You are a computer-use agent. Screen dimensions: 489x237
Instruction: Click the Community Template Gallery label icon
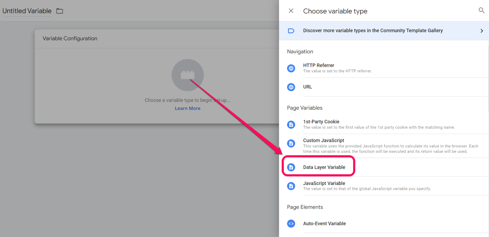point(291,30)
